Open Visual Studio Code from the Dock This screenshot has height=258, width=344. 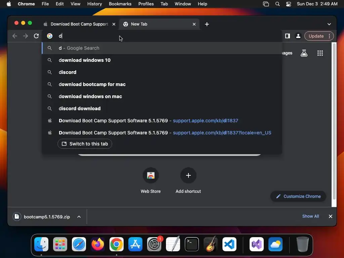click(x=229, y=244)
